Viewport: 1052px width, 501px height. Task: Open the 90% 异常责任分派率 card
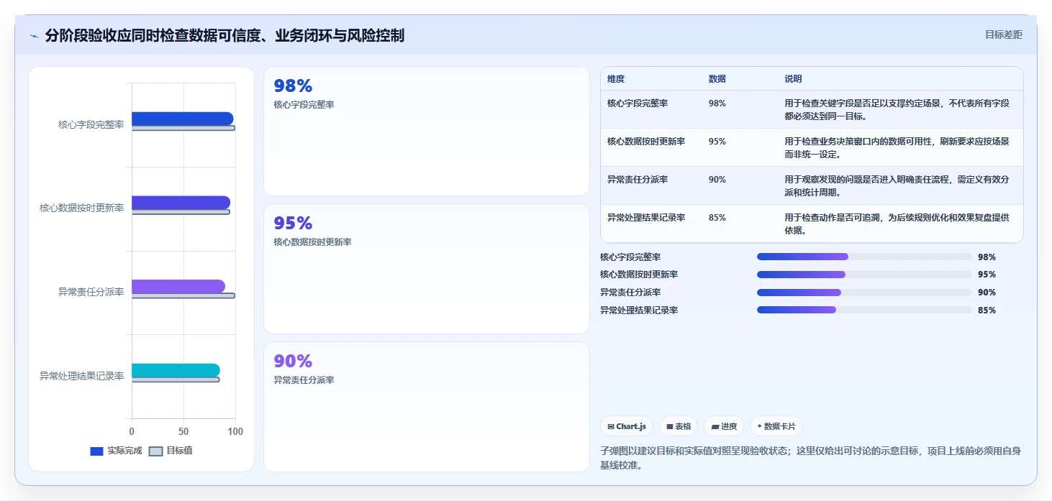coord(427,407)
